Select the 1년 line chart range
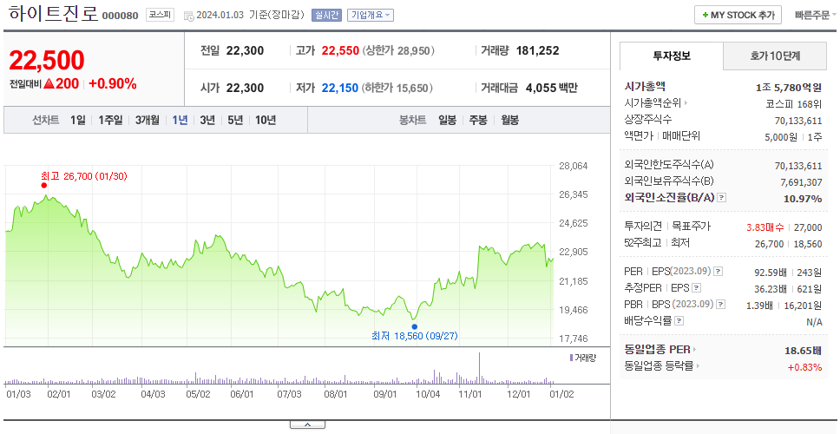The width and height of the screenshot is (840, 434). (x=180, y=120)
